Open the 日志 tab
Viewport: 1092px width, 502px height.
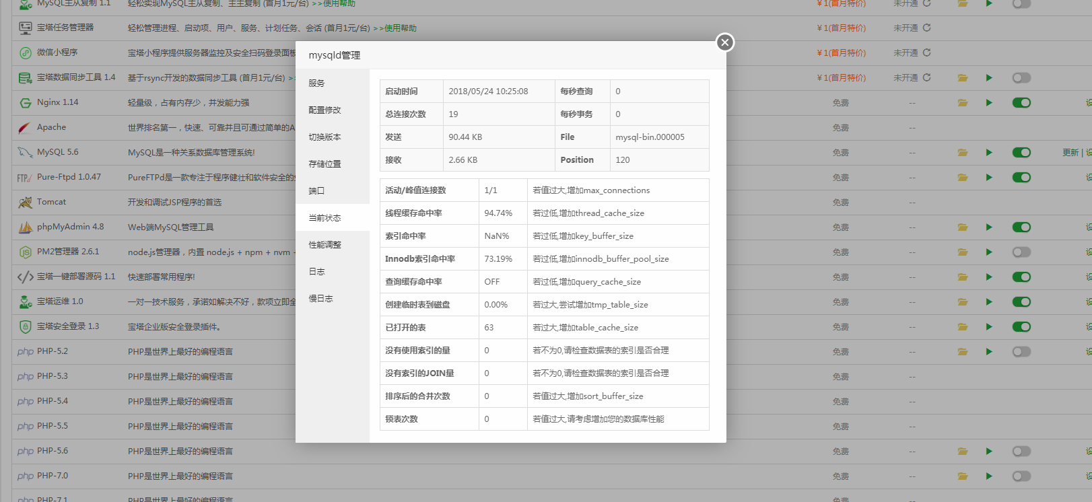333,271
